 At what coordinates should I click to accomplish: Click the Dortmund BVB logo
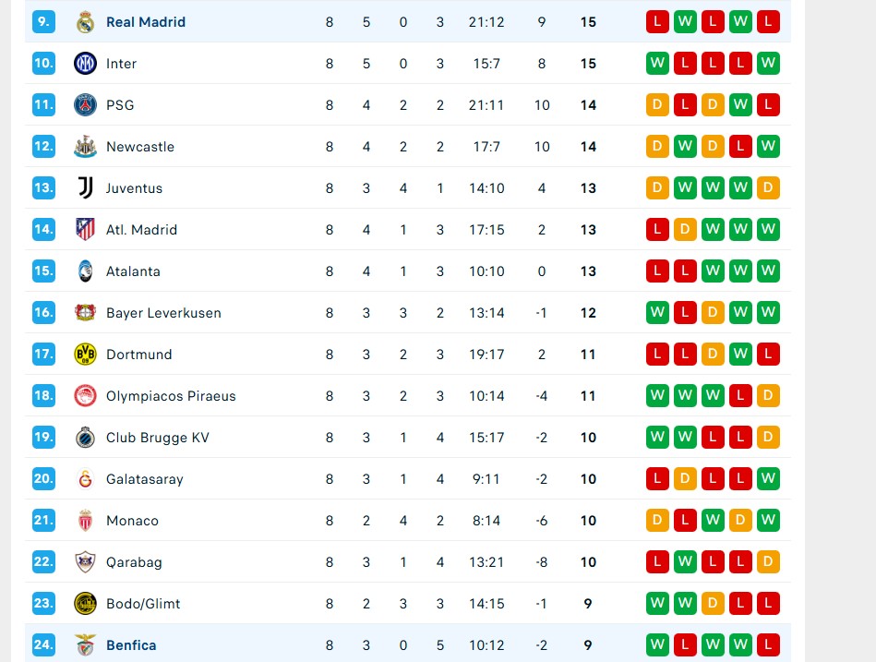click(85, 355)
